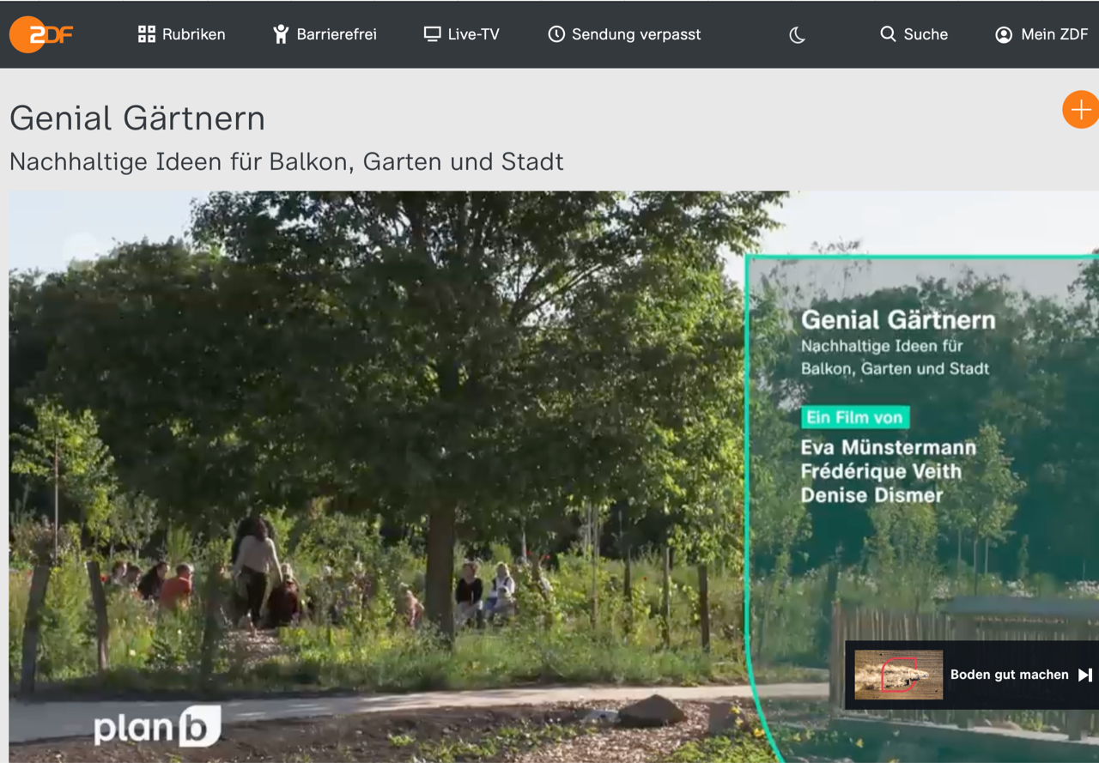Image resolution: width=1099 pixels, height=763 pixels.
Task: Click the skip-to-next icon
Action: tap(1085, 675)
